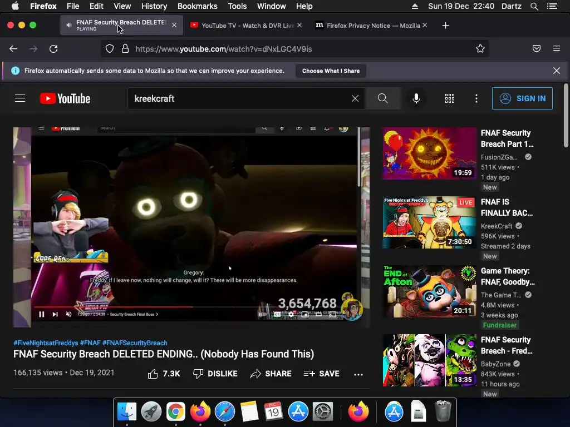The height and width of the screenshot is (427, 570).
Task: Open FNAF Security Breach Part 1 thumbnail
Action: (x=429, y=153)
